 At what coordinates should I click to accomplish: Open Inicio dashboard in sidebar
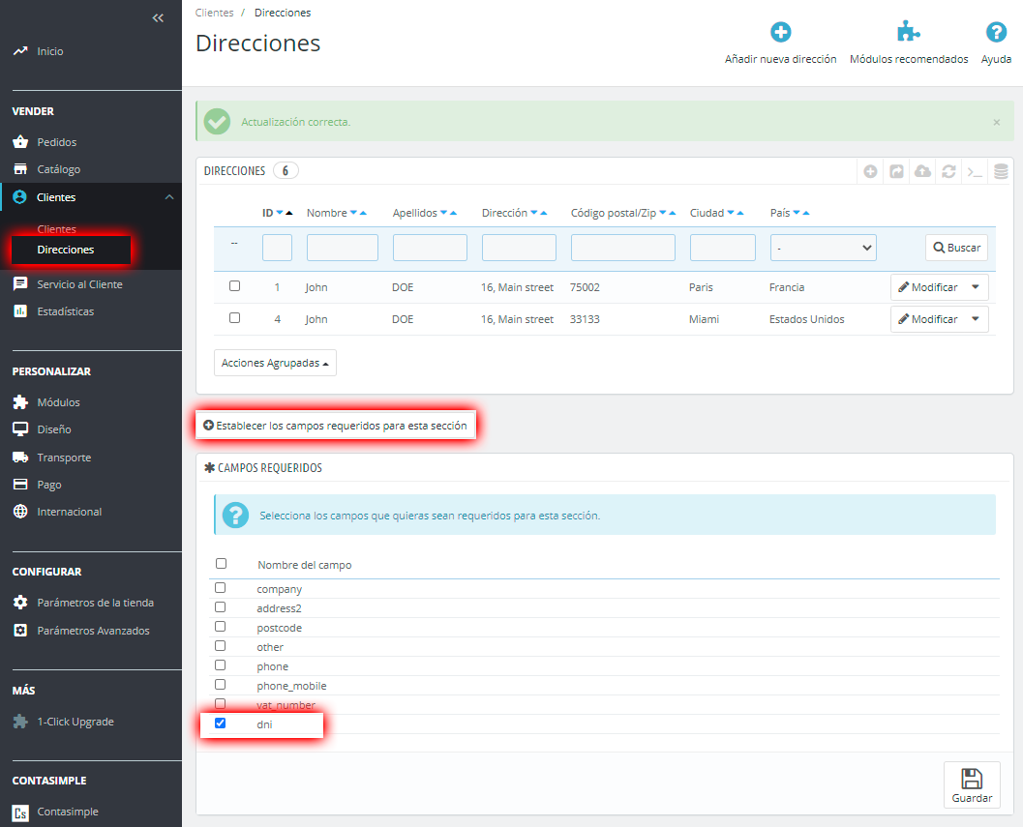pyautogui.click(x=49, y=51)
